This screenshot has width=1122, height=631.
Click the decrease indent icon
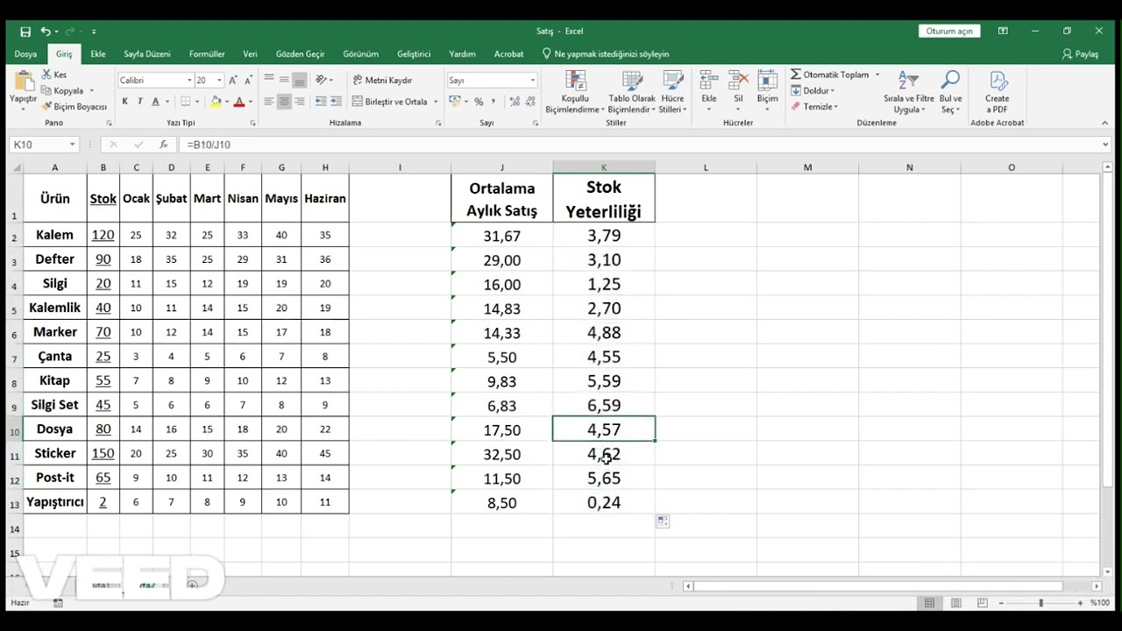(320, 102)
